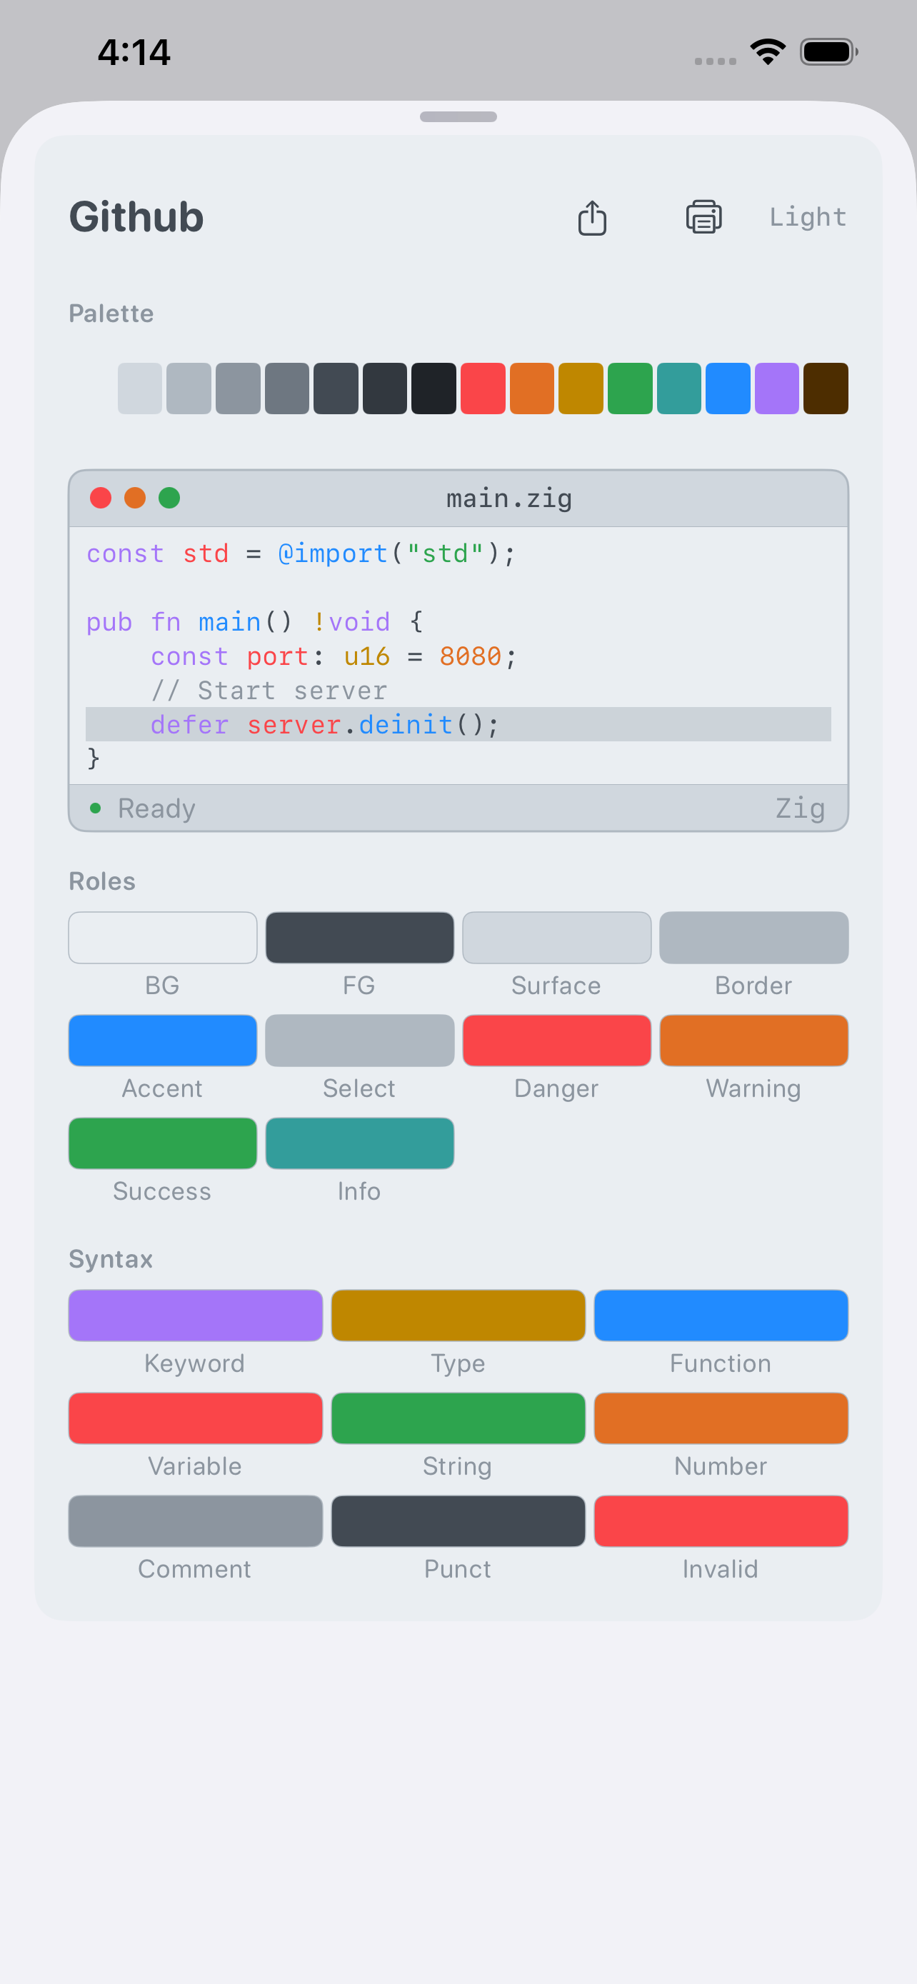The height and width of the screenshot is (1984, 917).
Task: Click the Number syntax swatch
Action: 721,1418
